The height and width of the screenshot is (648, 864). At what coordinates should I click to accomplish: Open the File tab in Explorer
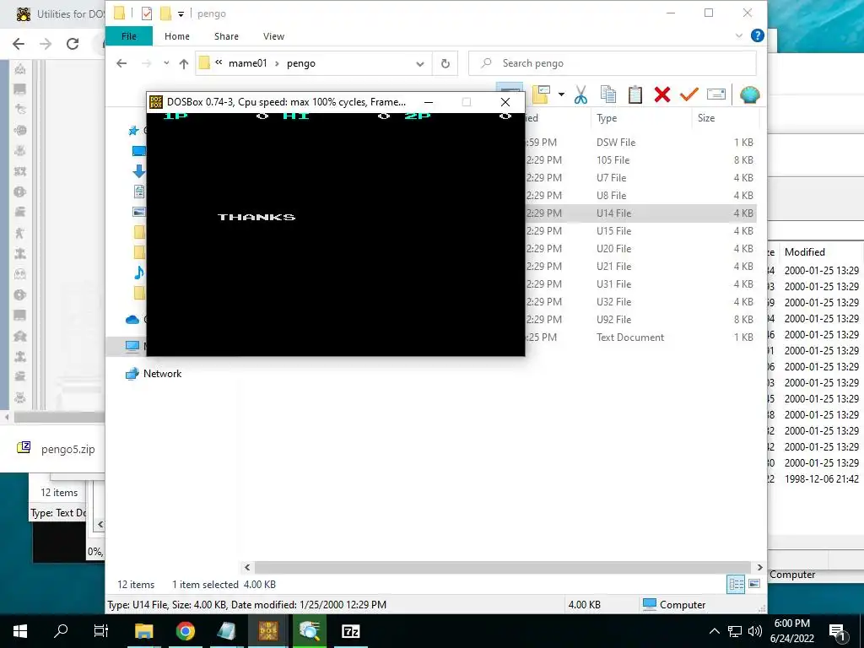[129, 36]
